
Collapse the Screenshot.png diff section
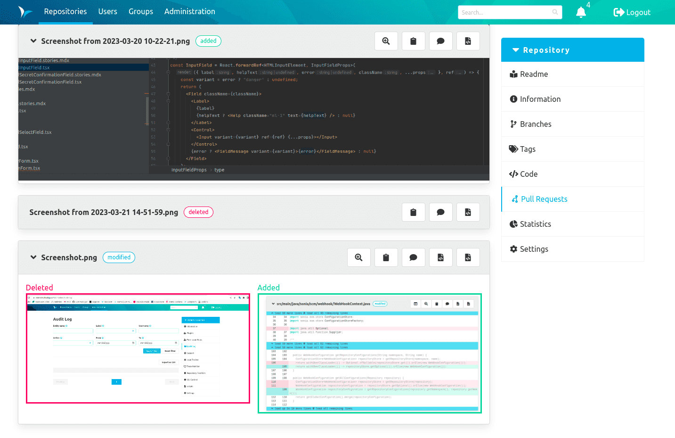coord(33,257)
